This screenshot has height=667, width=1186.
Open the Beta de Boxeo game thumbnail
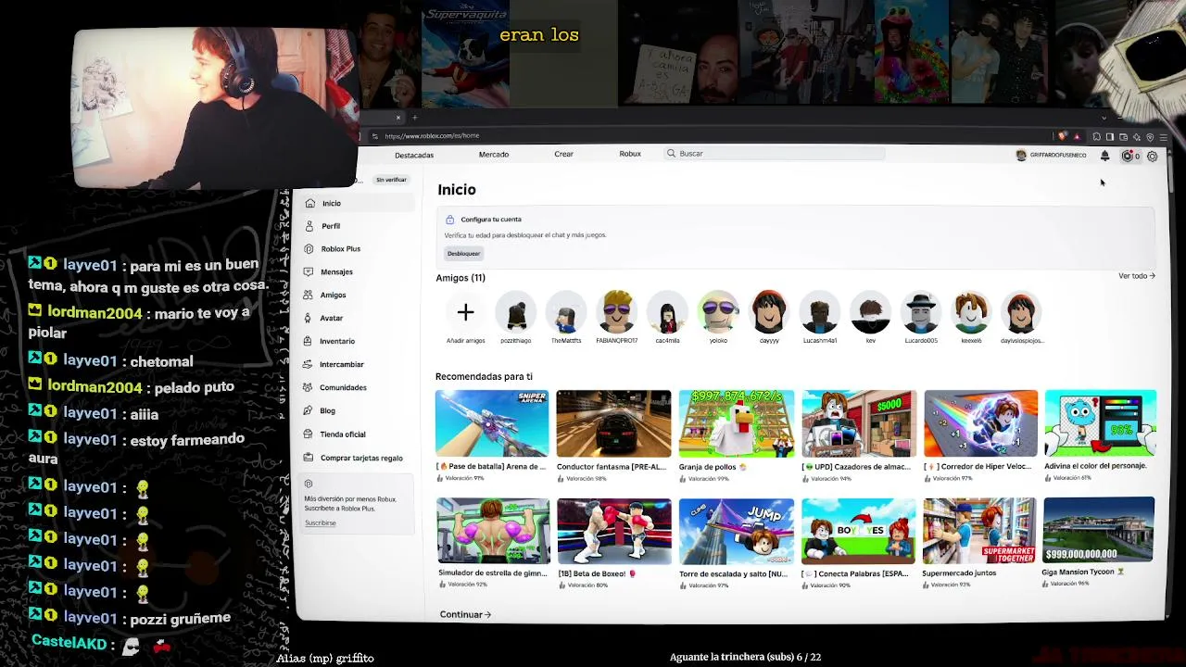(x=614, y=531)
